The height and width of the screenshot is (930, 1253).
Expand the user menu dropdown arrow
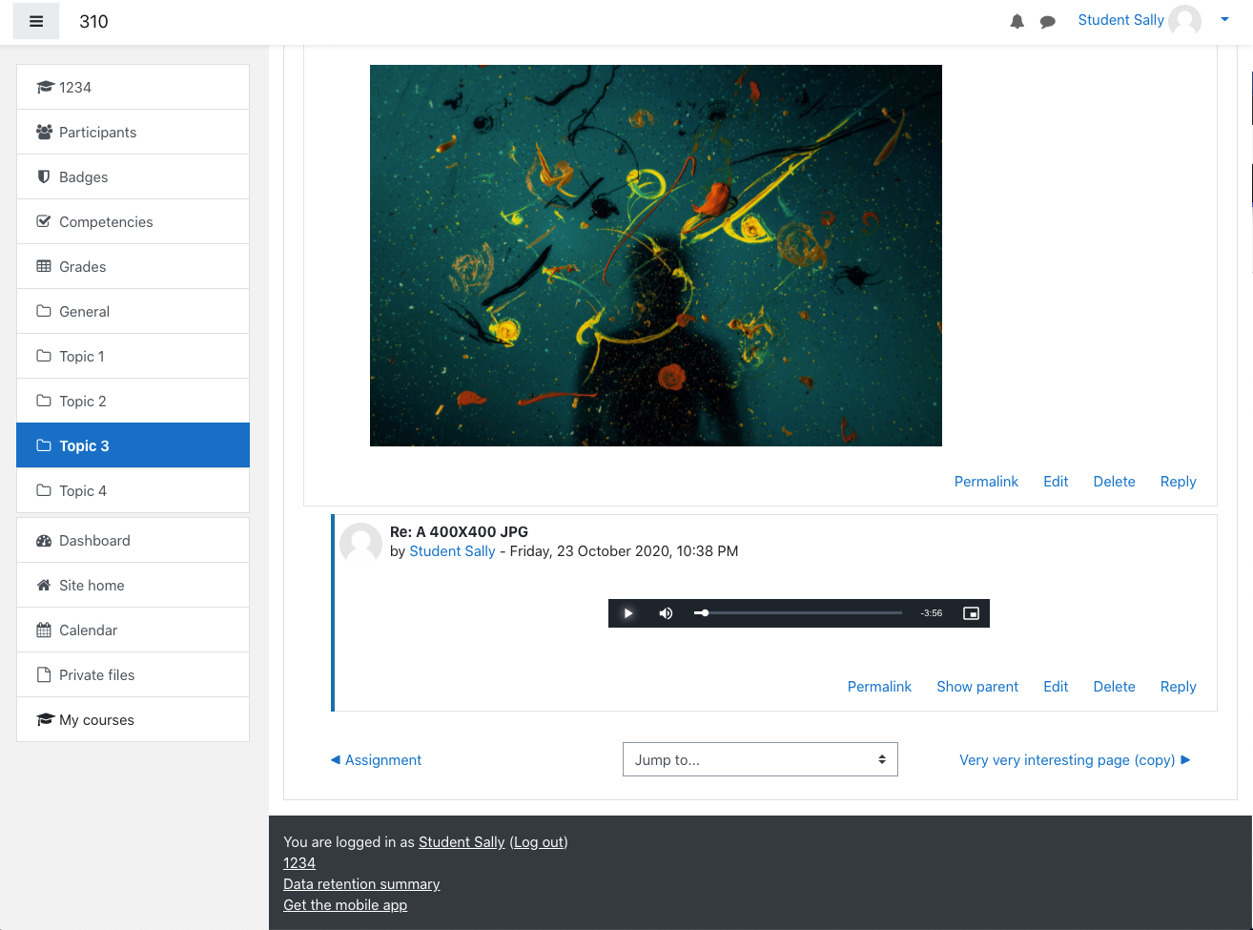click(x=1224, y=20)
